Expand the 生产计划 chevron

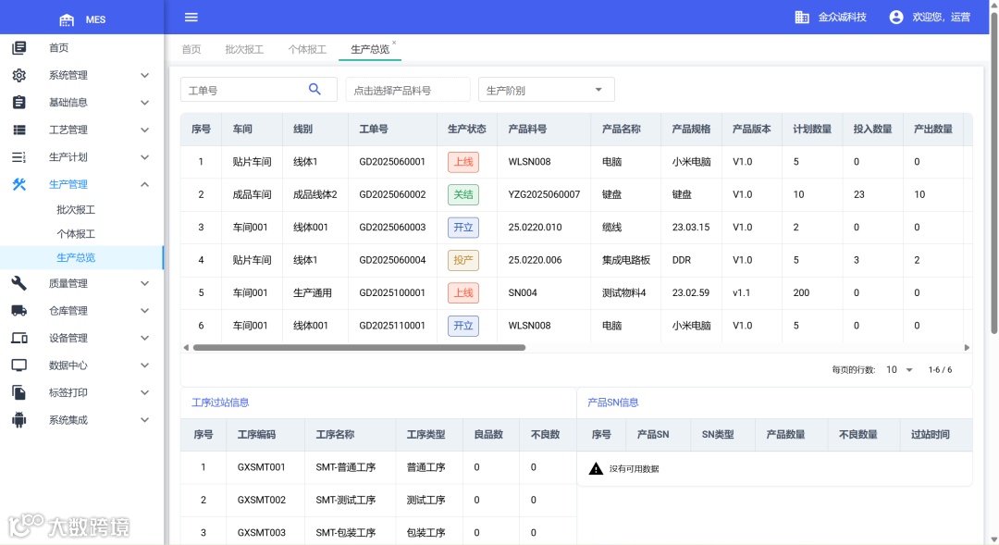pos(144,157)
